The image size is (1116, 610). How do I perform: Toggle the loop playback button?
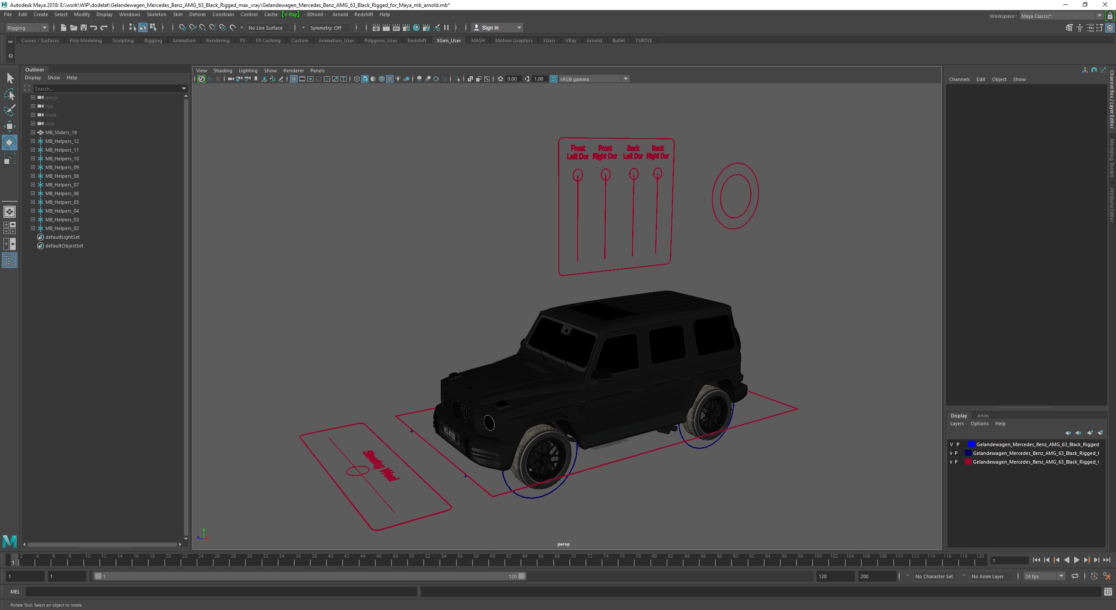coord(1075,576)
